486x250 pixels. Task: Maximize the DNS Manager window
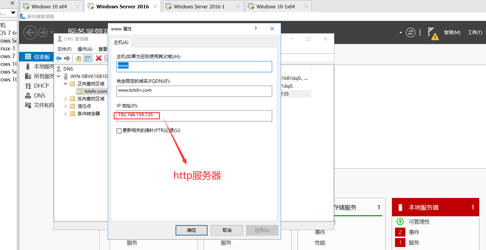point(308,39)
